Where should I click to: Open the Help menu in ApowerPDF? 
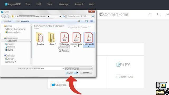coord(92,4)
